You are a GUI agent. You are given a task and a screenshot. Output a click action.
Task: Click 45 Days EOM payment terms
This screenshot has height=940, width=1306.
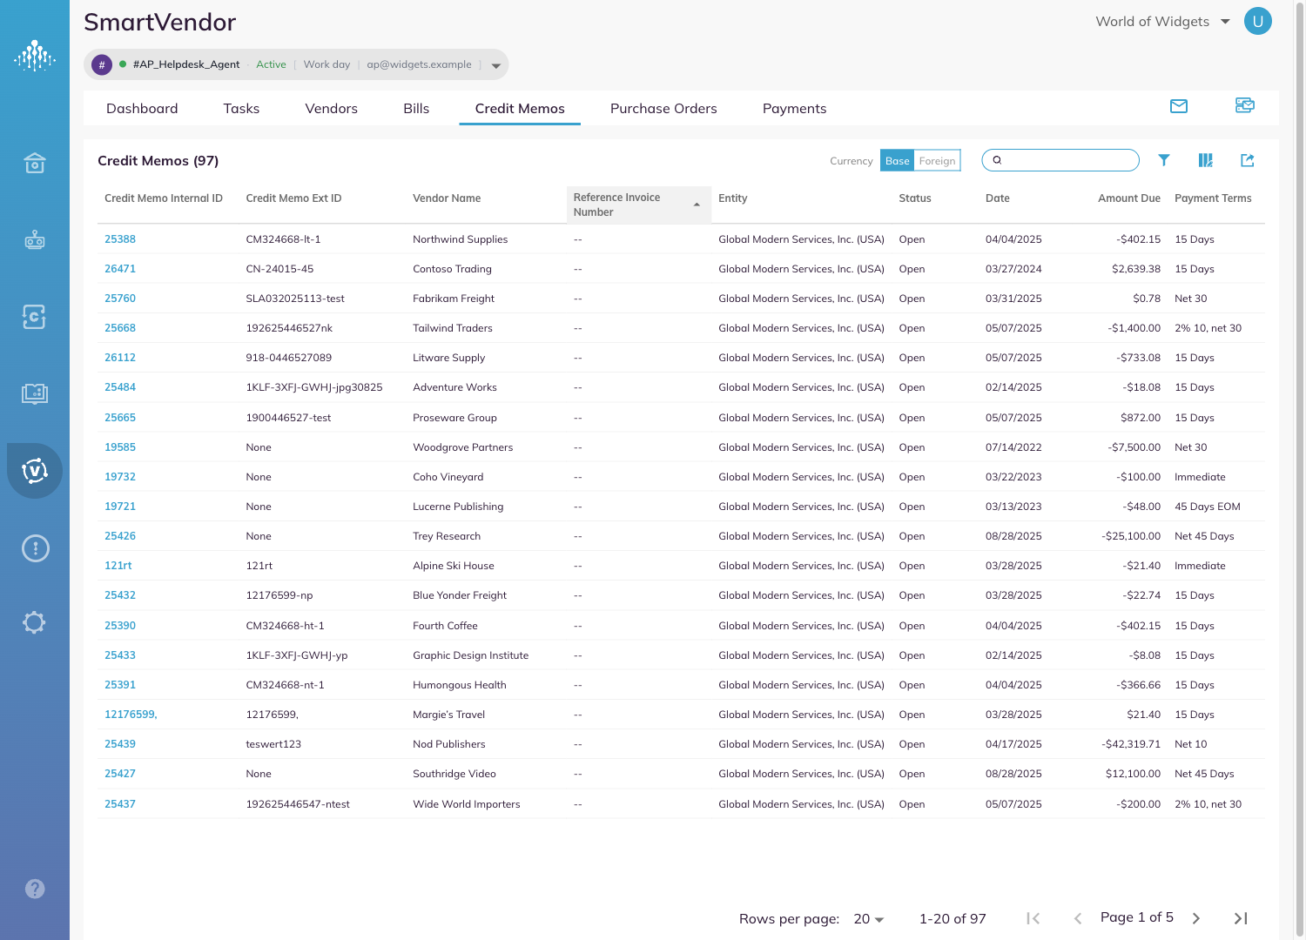tap(1208, 507)
